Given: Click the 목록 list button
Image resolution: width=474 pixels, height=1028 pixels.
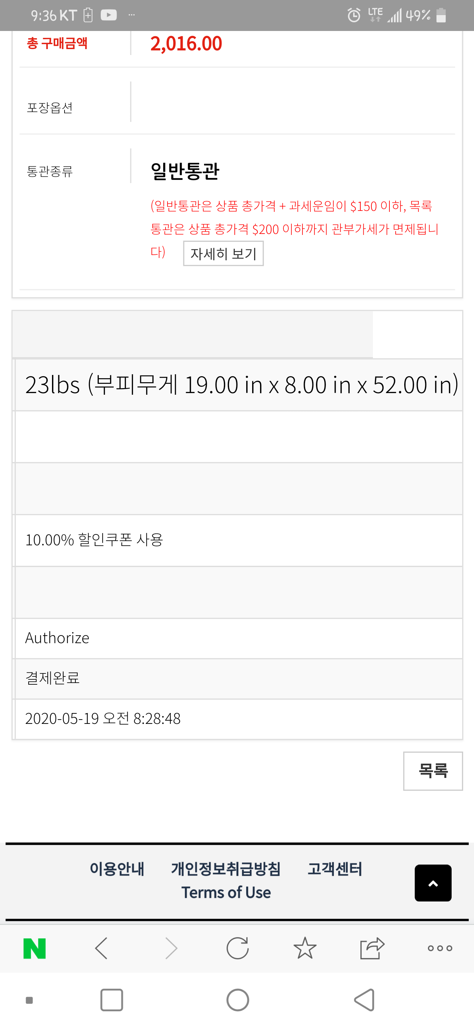Looking at the screenshot, I should (433, 771).
